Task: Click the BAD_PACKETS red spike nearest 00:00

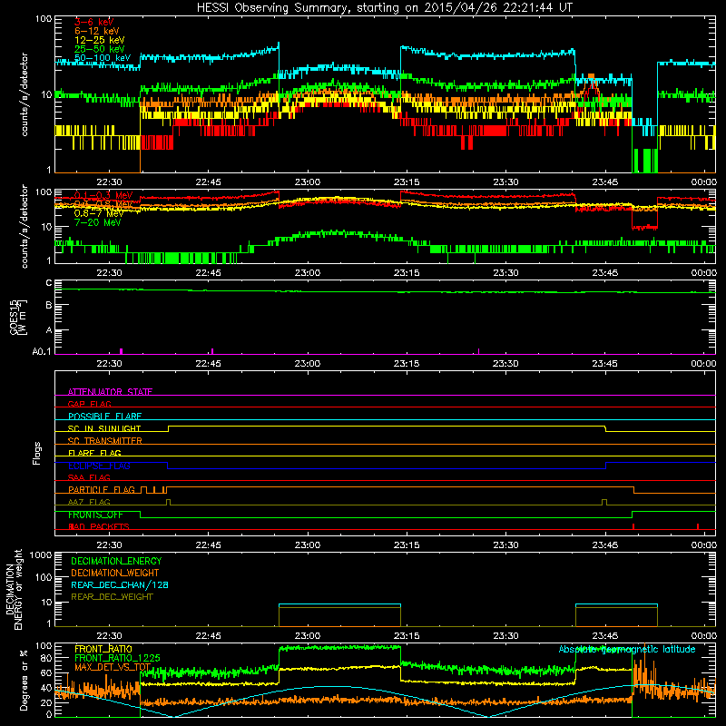Action: [698, 526]
